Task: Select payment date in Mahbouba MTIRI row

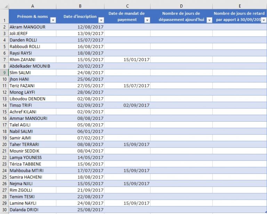Action: [127, 171]
